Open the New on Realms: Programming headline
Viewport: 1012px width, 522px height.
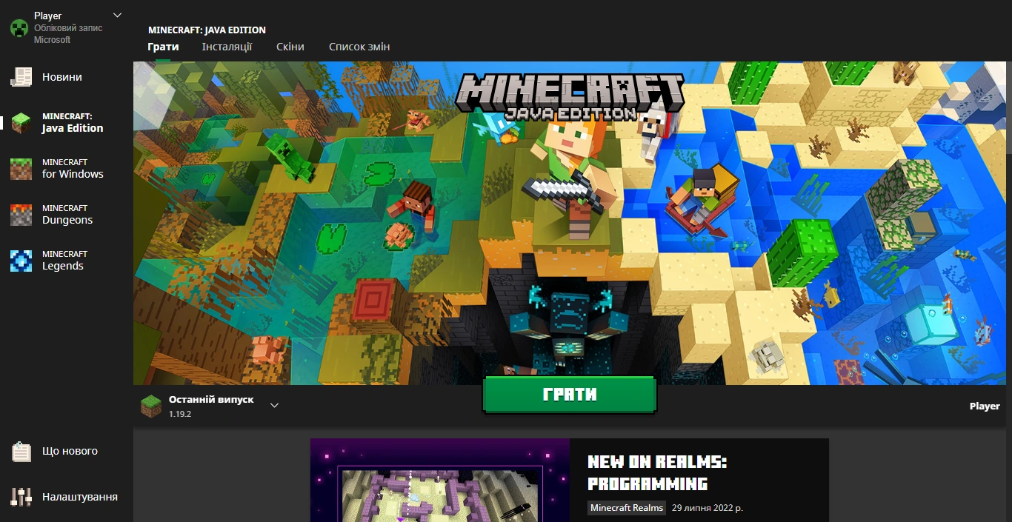coord(658,473)
